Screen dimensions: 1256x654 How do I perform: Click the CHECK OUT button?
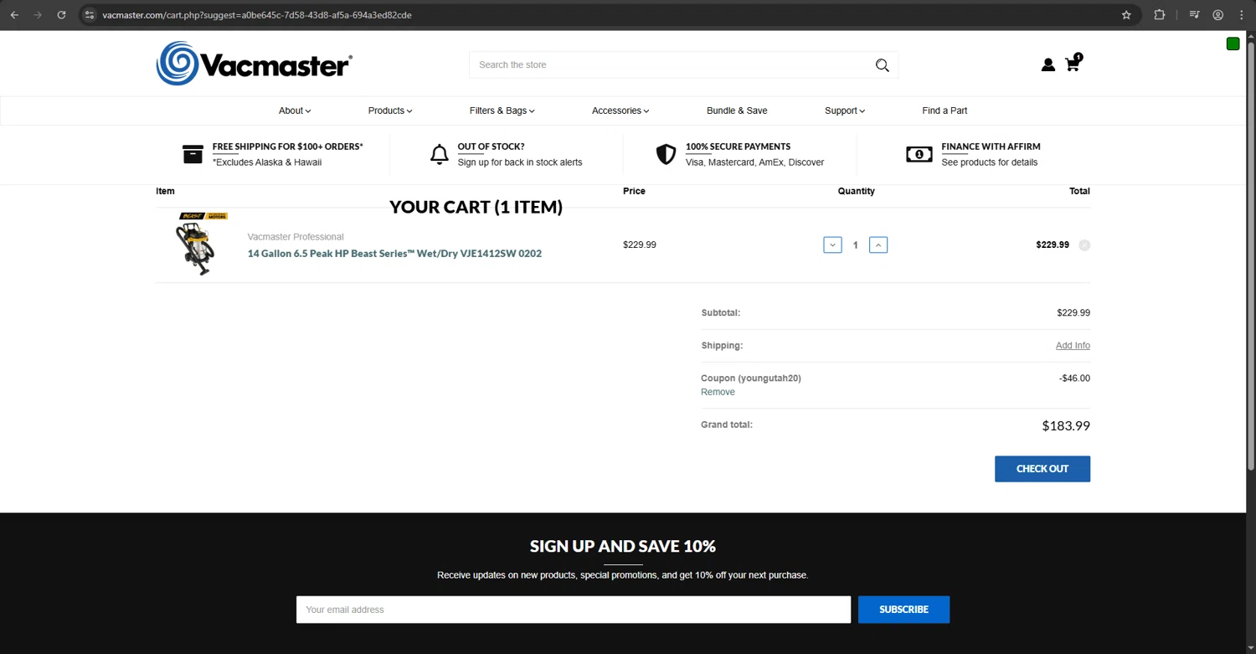coord(1042,469)
